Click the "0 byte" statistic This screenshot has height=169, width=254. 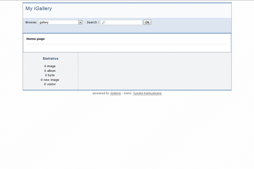[x=50, y=75]
